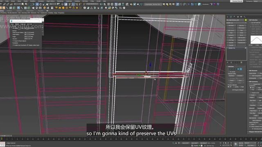The width and height of the screenshot is (262, 147).
Task: Toggle Enable Axis Constraints checkbox
Action: click(x=14, y=45)
